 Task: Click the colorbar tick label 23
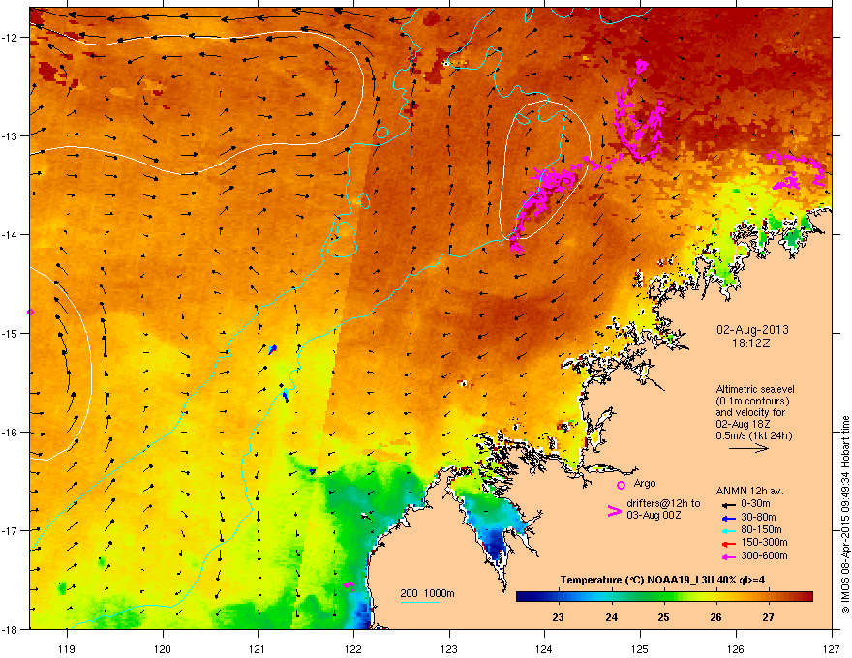(558, 617)
